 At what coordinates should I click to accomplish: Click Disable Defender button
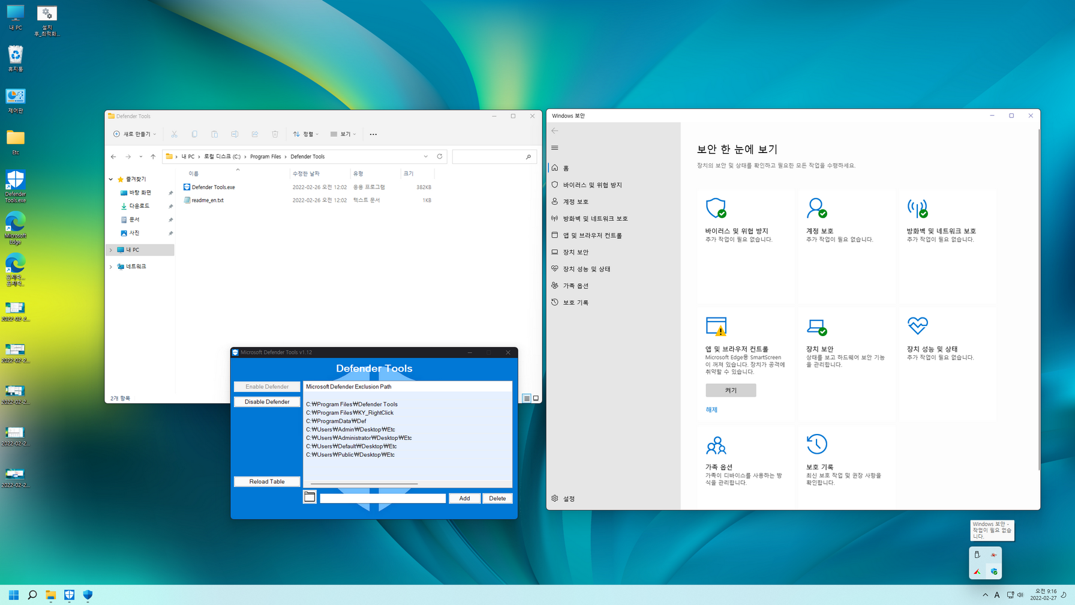pyautogui.click(x=267, y=402)
